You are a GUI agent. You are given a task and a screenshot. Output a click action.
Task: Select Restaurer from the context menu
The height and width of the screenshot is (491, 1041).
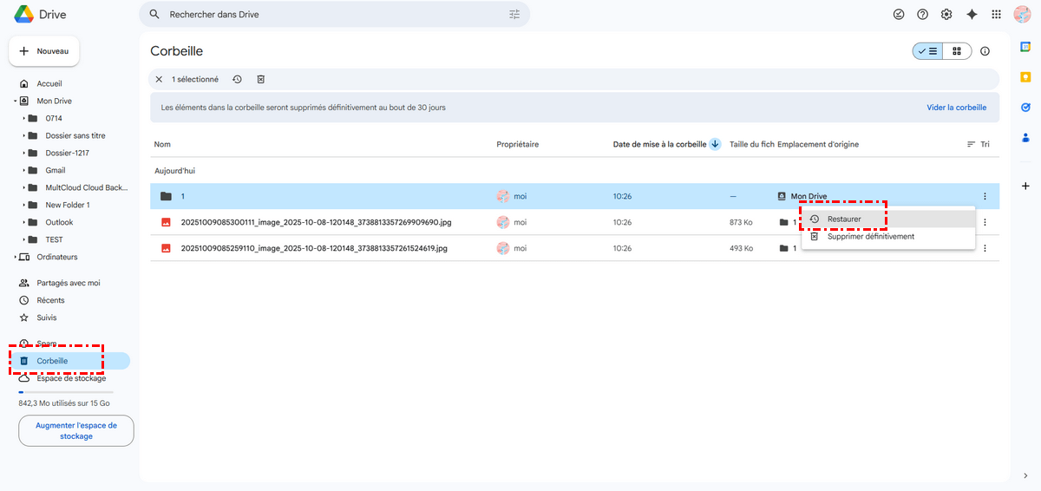pyautogui.click(x=844, y=219)
